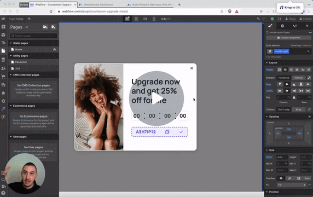Click the undo arrow in top bar
The width and height of the screenshot is (313, 197).
coord(258,19)
